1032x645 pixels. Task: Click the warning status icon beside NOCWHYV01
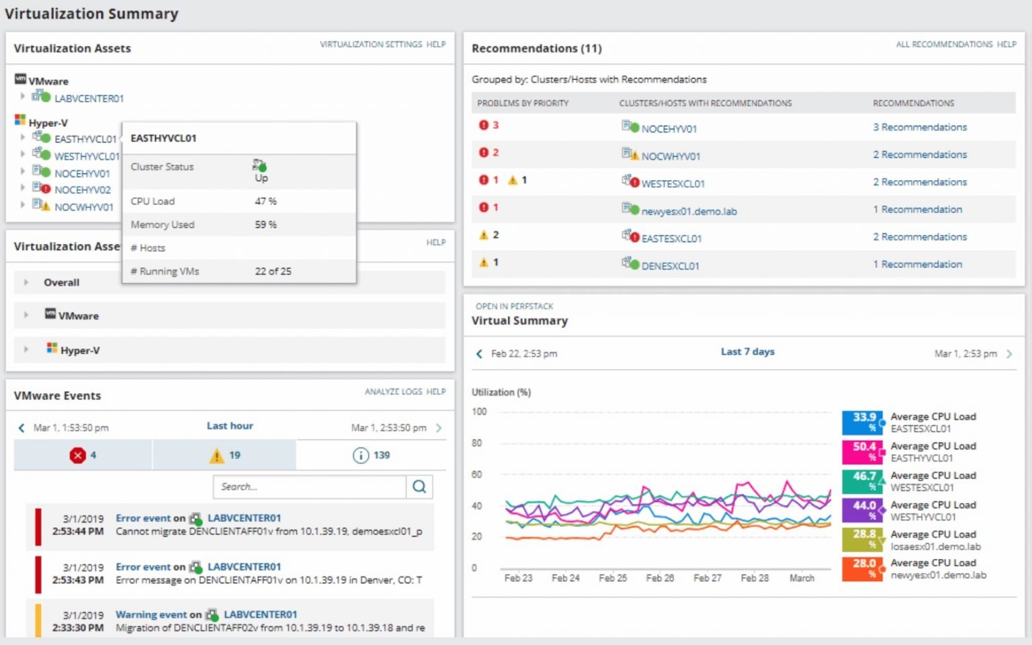point(46,206)
